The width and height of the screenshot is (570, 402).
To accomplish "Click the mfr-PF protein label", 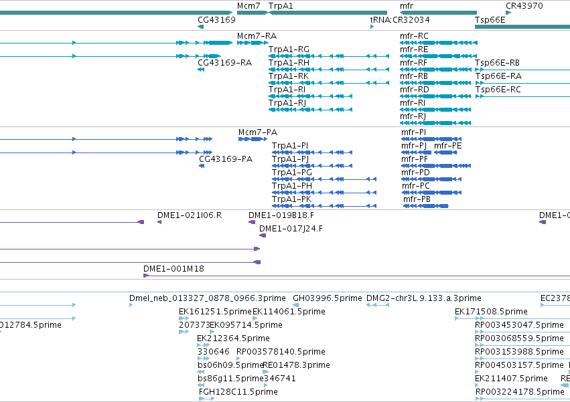I will pos(415,159).
